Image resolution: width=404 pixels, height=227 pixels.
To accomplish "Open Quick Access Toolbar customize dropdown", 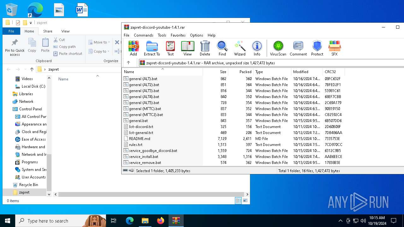I will click(31, 23).
